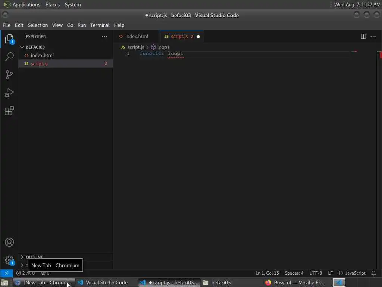Viewport: 382px width, 287px height.
Task: Click show desktop icon in bottom panel
Action: [x=4, y=283]
